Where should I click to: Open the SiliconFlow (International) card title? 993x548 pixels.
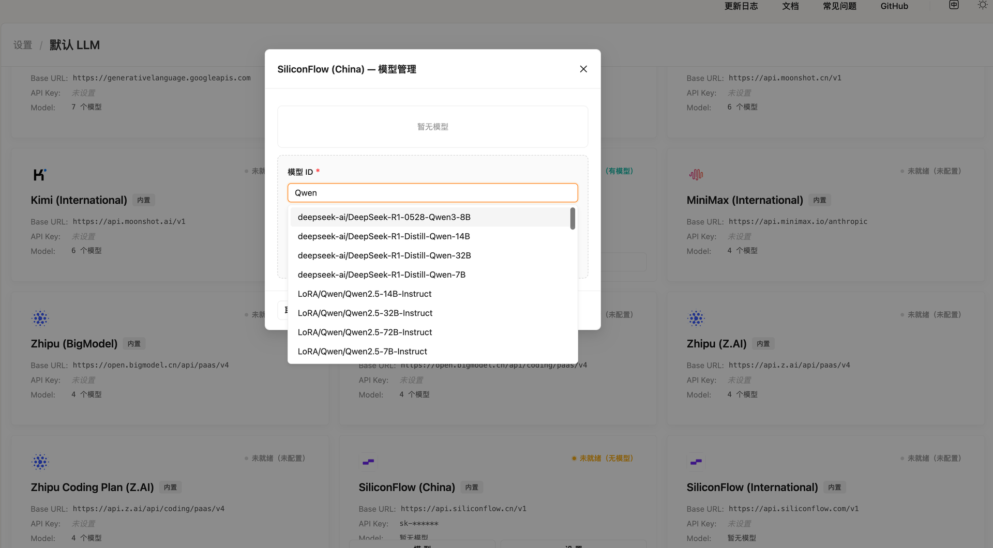pos(752,488)
